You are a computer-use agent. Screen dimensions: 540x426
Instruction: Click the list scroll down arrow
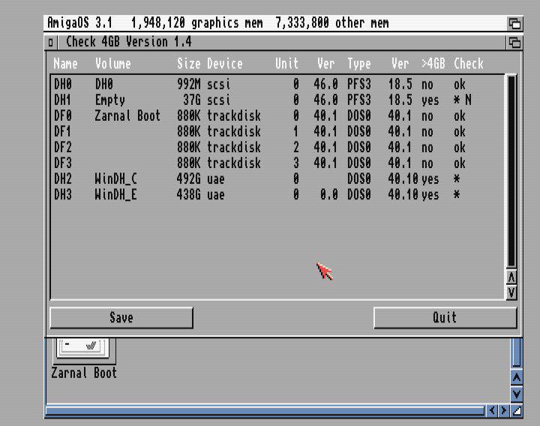[x=511, y=292]
